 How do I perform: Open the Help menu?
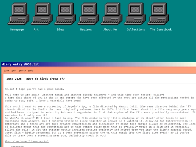point(30,70)
